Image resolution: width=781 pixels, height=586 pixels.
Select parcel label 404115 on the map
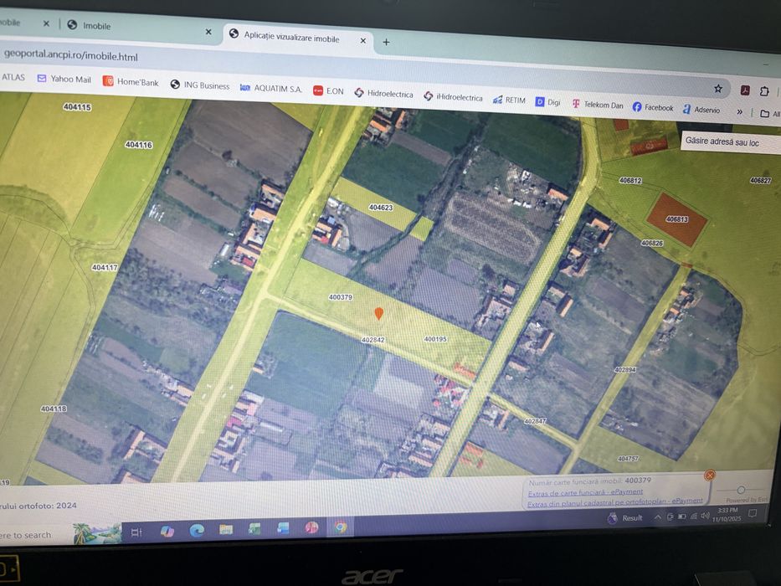tap(77, 106)
